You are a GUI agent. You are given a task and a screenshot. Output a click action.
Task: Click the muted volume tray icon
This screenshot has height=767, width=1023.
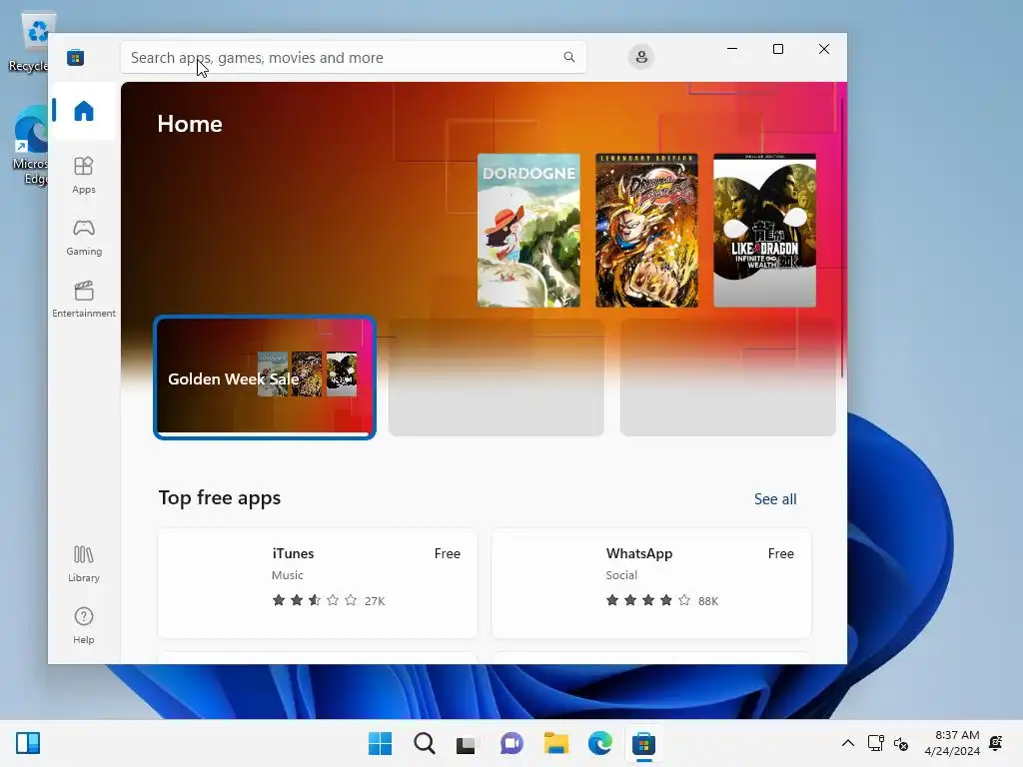[x=901, y=743]
